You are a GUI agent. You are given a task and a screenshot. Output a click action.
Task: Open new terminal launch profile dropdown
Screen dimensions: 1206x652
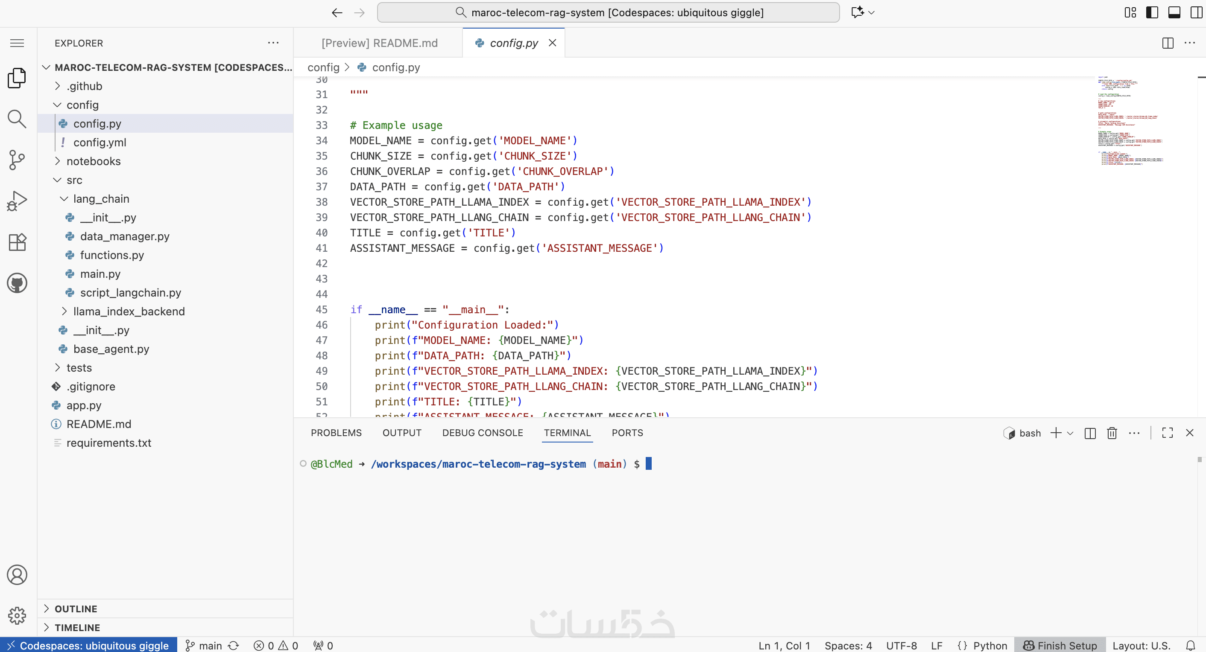(1070, 433)
